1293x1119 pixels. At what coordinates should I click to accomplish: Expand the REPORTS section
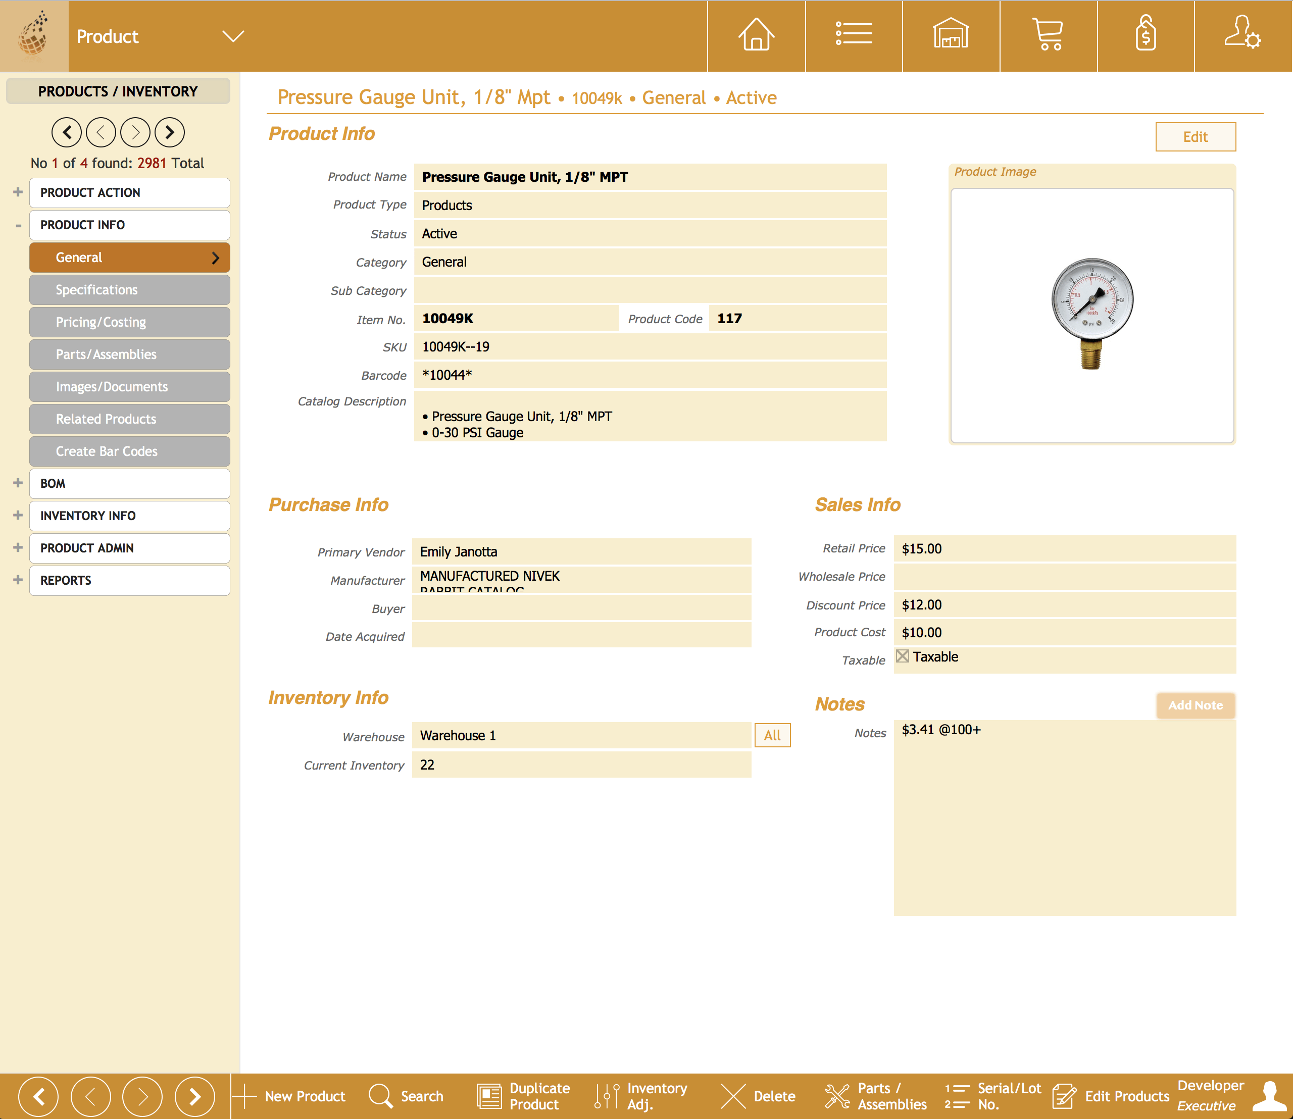[x=18, y=580]
